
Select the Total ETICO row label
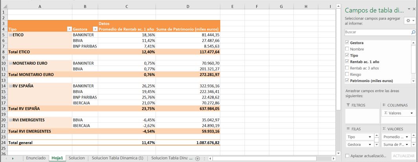40,52
